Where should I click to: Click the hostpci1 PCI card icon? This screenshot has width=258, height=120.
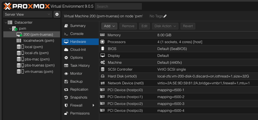tap(102, 97)
